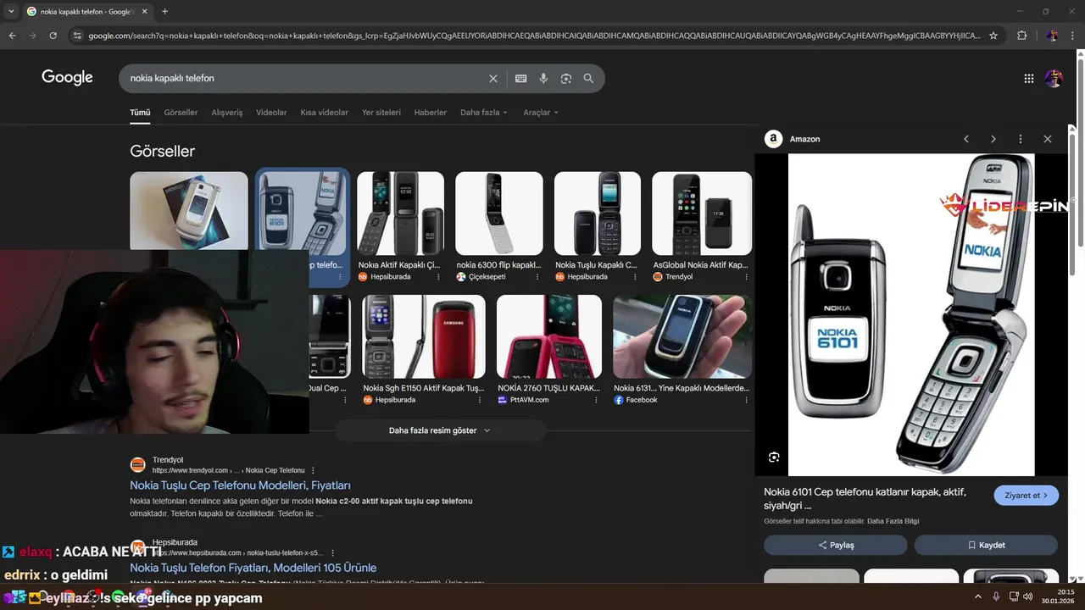Click the browser address bar URL
Viewport: 1085px width, 610px height.
coord(534,36)
